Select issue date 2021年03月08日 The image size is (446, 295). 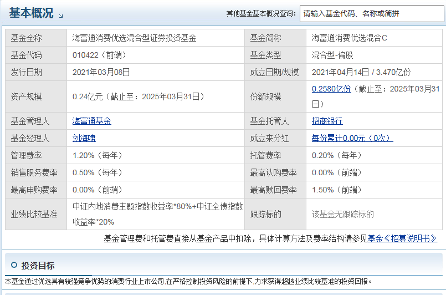coord(101,72)
